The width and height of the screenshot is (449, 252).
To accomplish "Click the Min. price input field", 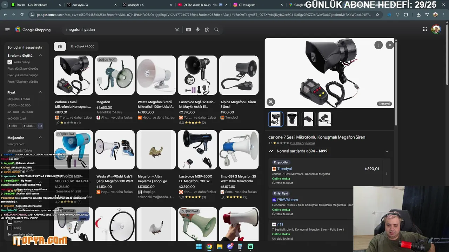I will coord(14,126).
